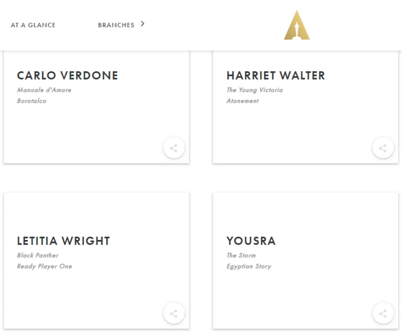Select the Atonement film title
Screen dimensions: 402x333
tap(243, 101)
